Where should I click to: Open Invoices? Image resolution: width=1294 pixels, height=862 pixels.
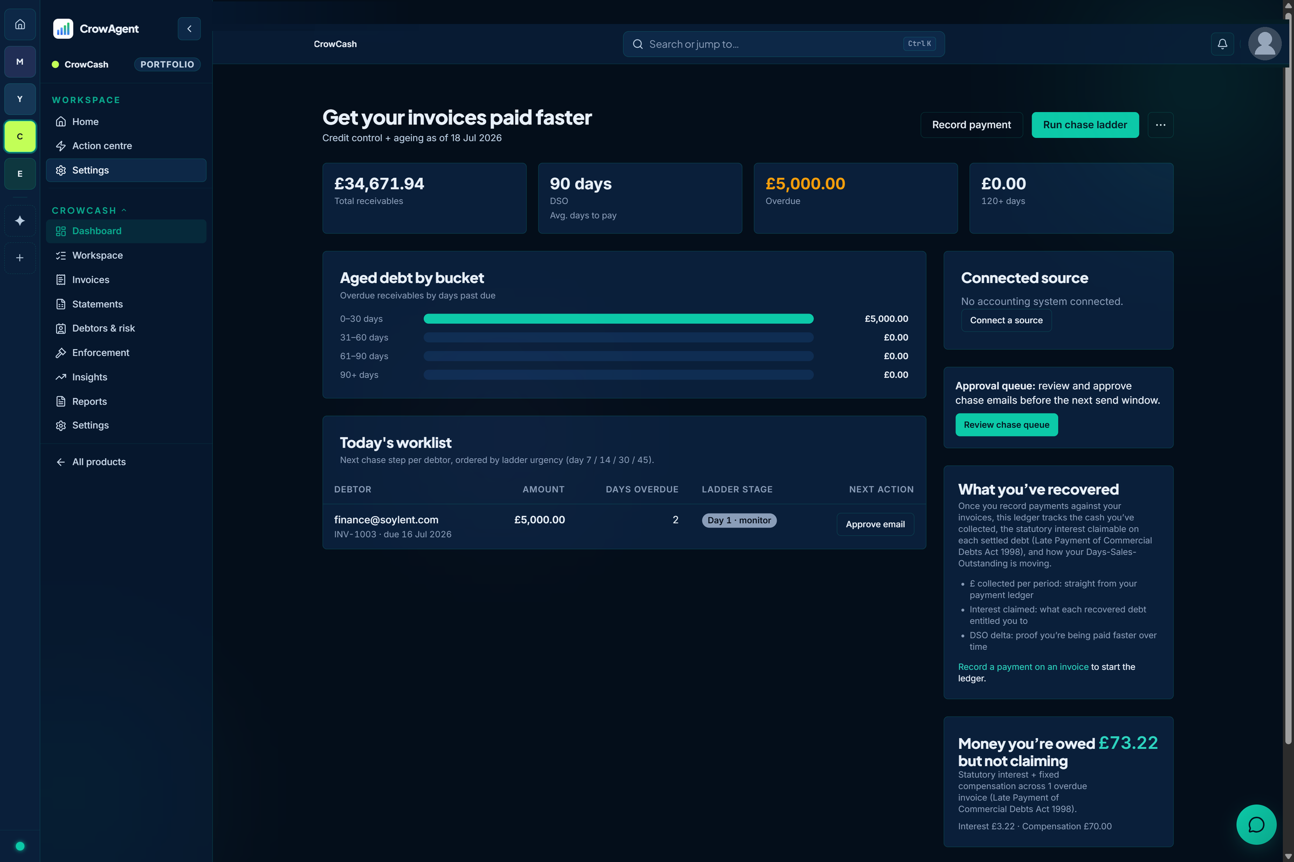tap(126, 280)
